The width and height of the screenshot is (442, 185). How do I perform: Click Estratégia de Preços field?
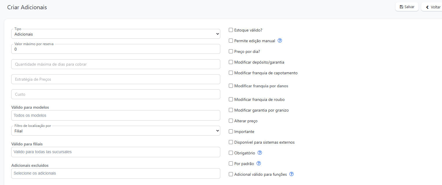[116, 79]
